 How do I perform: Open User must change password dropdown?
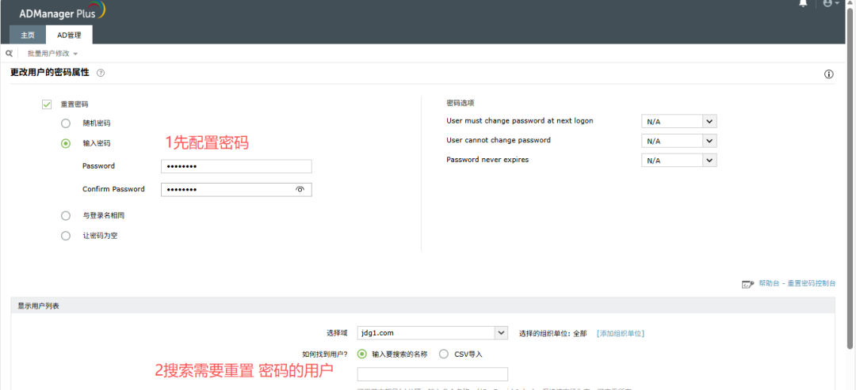point(678,122)
